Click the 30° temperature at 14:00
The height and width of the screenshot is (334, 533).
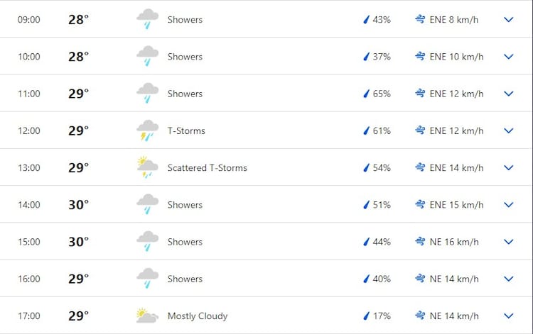click(x=78, y=205)
